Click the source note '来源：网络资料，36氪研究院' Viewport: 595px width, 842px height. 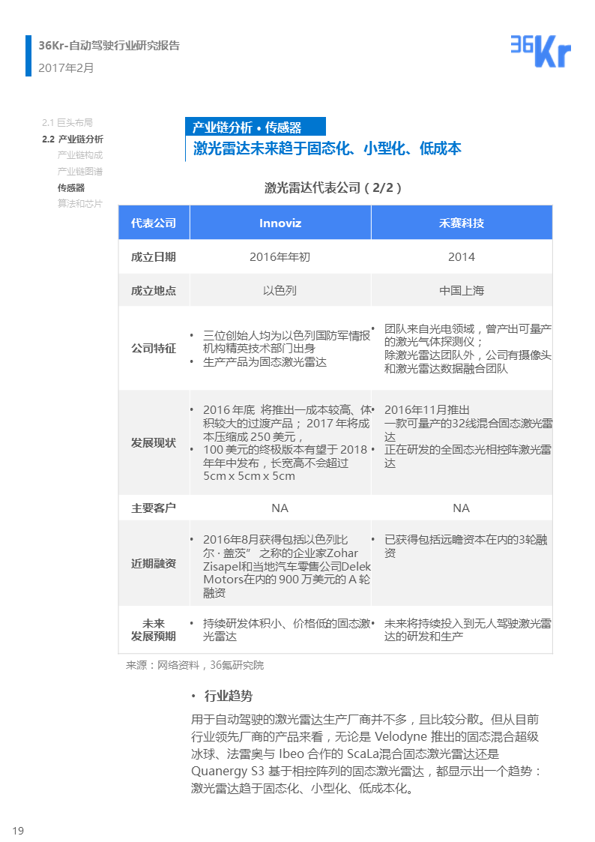tap(195, 665)
